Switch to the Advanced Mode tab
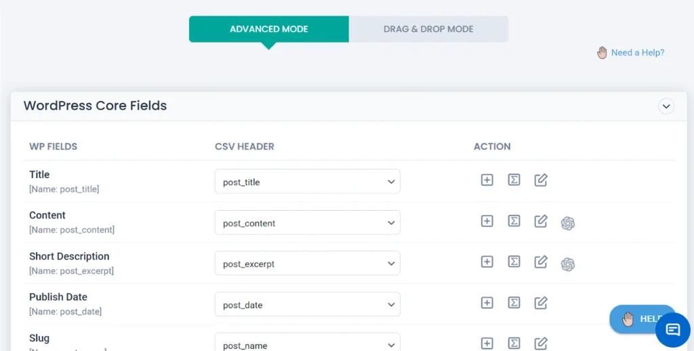The width and height of the screenshot is (694, 351). pyautogui.click(x=268, y=29)
